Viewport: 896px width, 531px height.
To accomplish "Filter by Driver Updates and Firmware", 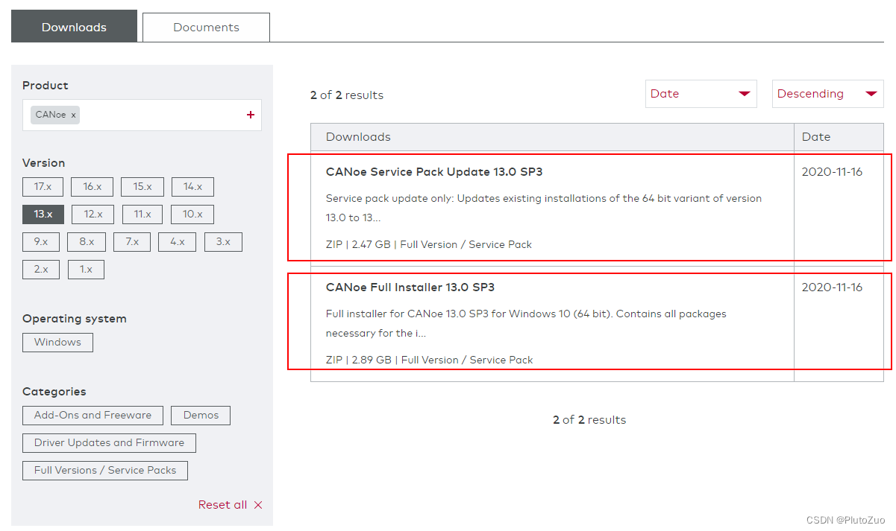I will point(109,443).
